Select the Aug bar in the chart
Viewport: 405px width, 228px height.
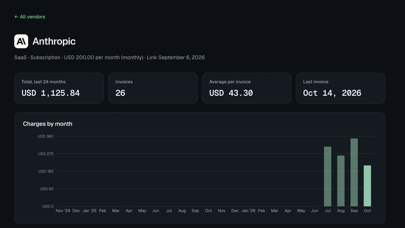coord(341,181)
